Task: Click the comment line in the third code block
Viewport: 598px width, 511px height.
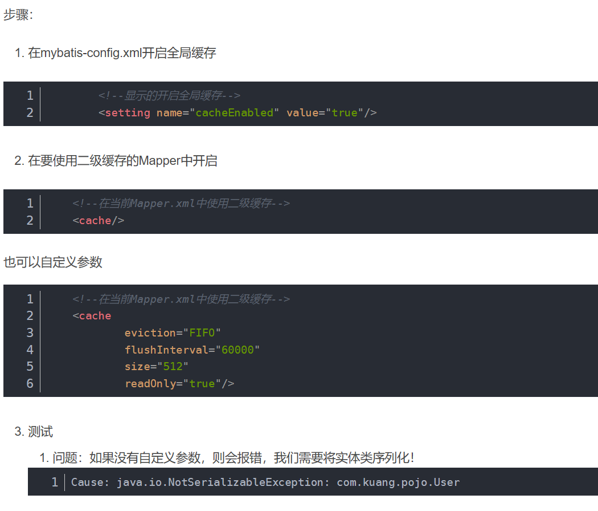Action: click(181, 299)
